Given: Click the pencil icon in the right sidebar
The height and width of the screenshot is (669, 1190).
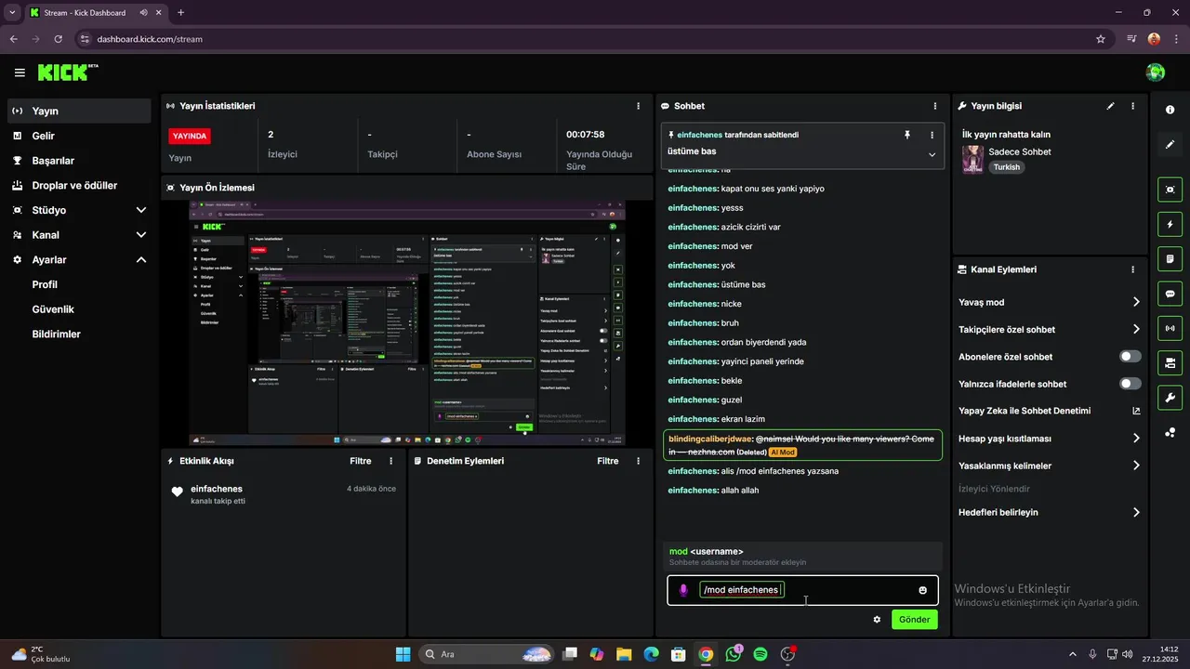Looking at the screenshot, I should tap(1170, 144).
